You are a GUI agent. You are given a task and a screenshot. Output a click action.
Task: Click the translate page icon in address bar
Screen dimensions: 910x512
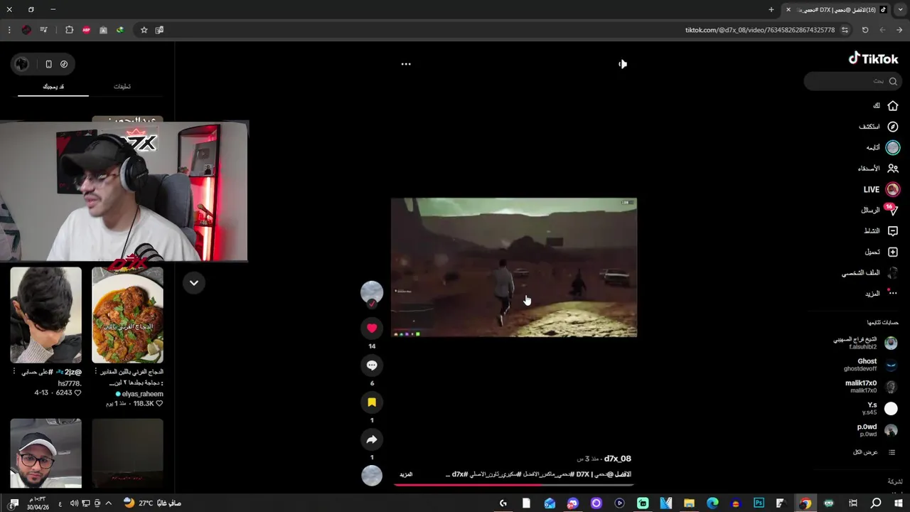159,30
